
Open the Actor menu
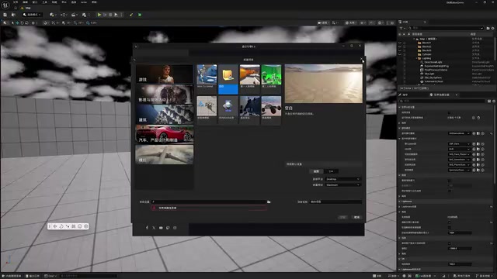coord(84,2)
